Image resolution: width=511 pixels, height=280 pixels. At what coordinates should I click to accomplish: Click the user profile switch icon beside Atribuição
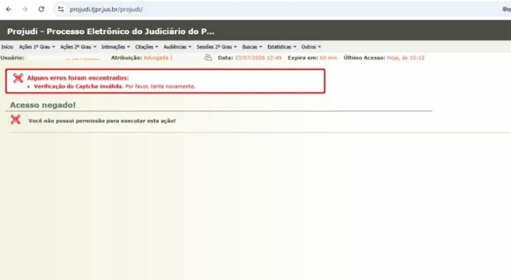pyautogui.click(x=208, y=57)
